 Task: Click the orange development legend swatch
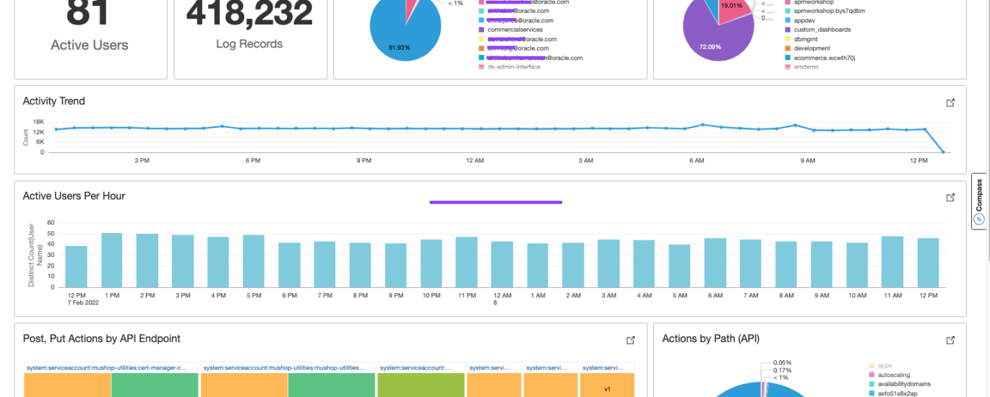[787, 48]
